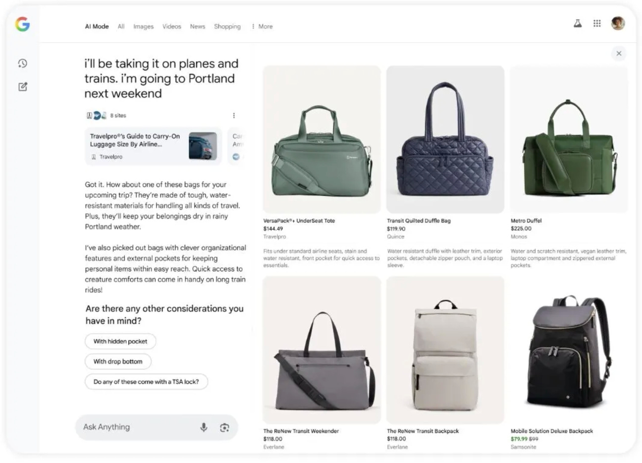Select the 'With hidden pocket' suggestion
Viewport: 642px width, 463px height.
(120, 341)
